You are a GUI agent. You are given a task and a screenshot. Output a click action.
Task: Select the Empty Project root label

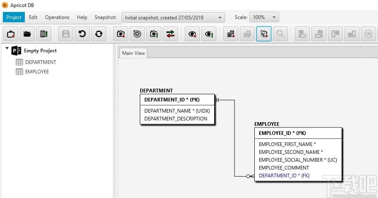40,51
